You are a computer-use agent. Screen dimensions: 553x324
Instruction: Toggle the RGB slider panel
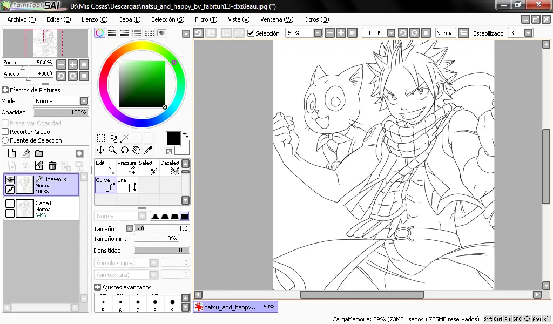point(112,33)
